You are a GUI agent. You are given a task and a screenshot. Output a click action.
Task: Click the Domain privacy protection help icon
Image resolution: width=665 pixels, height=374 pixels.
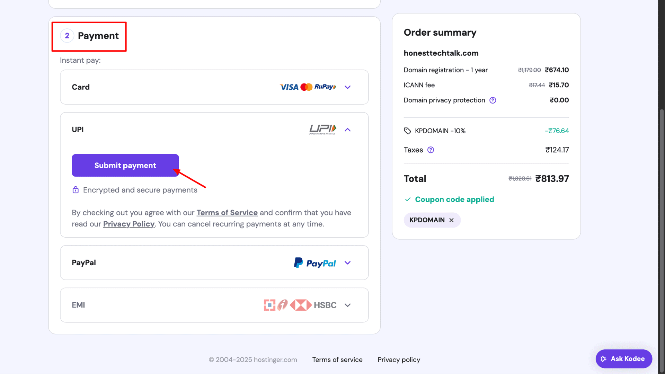click(x=493, y=100)
